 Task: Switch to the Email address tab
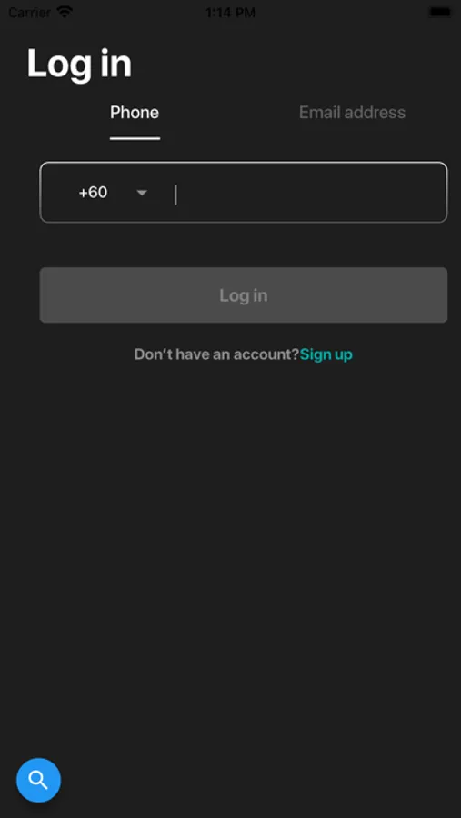click(x=353, y=113)
